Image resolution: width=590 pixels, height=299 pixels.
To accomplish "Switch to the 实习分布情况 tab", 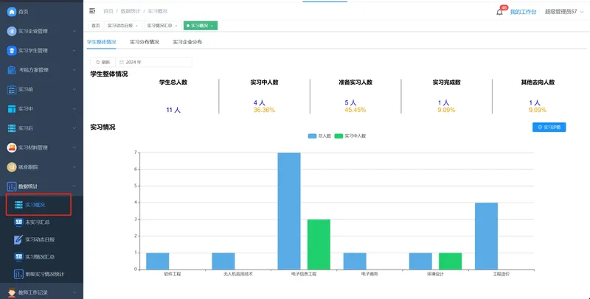I will click(145, 42).
